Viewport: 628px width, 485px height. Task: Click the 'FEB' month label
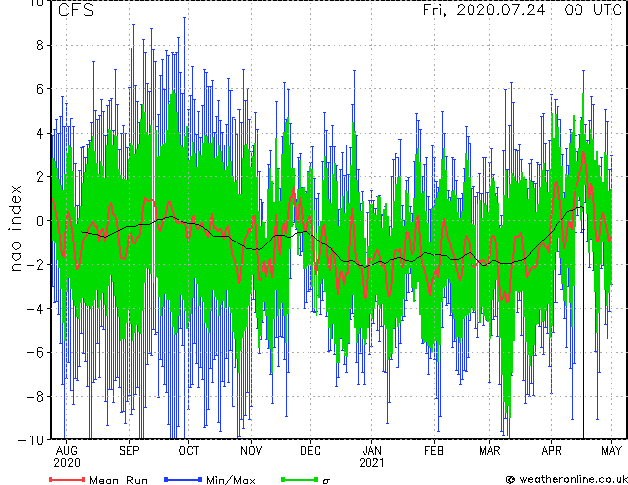click(434, 451)
